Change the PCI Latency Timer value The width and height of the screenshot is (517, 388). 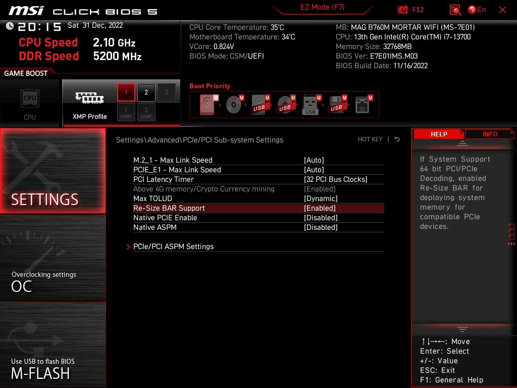click(x=335, y=179)
